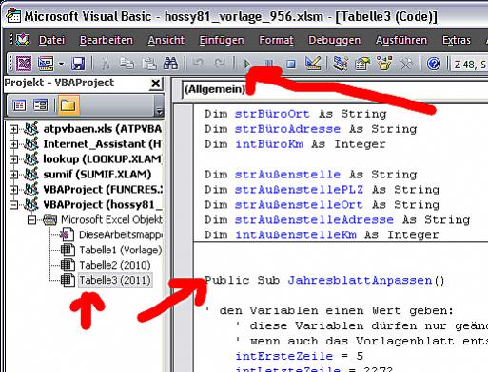The height and width of the screenshot is (372, 488).
Task: Open the Einfügen menu
Action: [x=222, y=40]
